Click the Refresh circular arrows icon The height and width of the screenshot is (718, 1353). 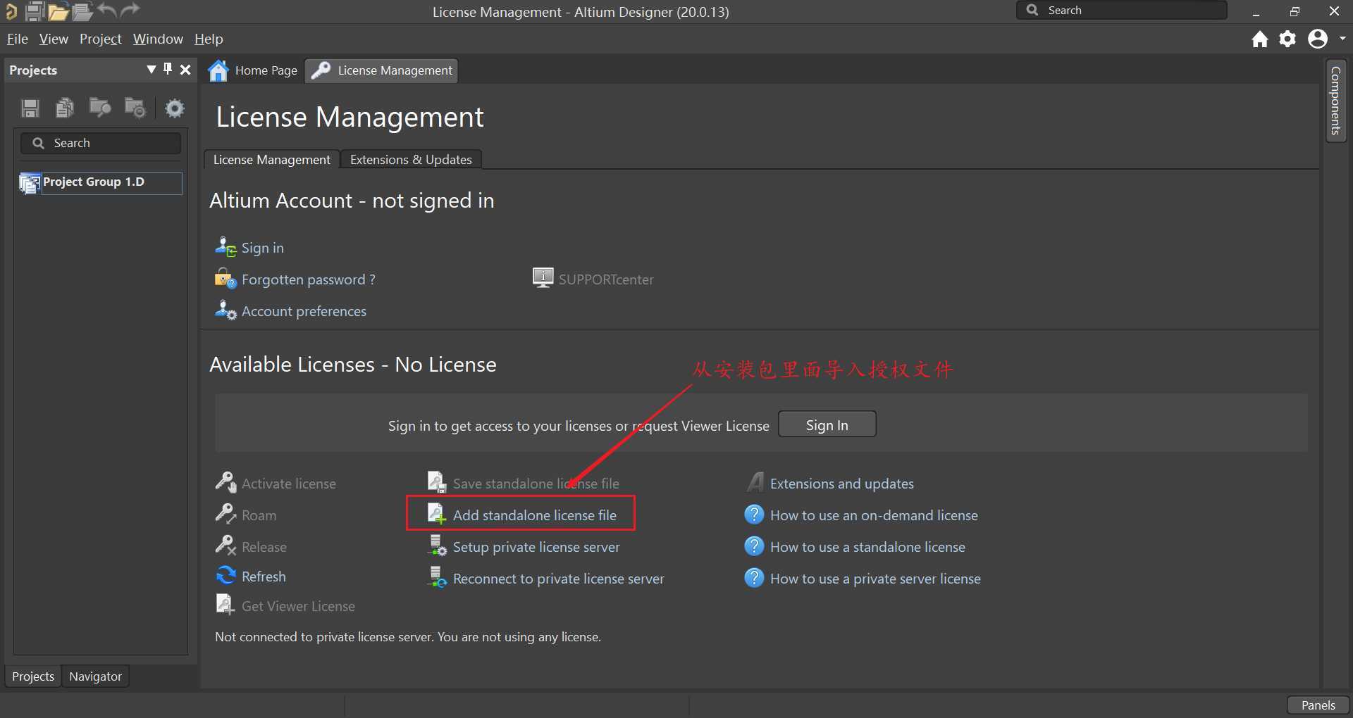pyautogui.click(x=225, y=575)
